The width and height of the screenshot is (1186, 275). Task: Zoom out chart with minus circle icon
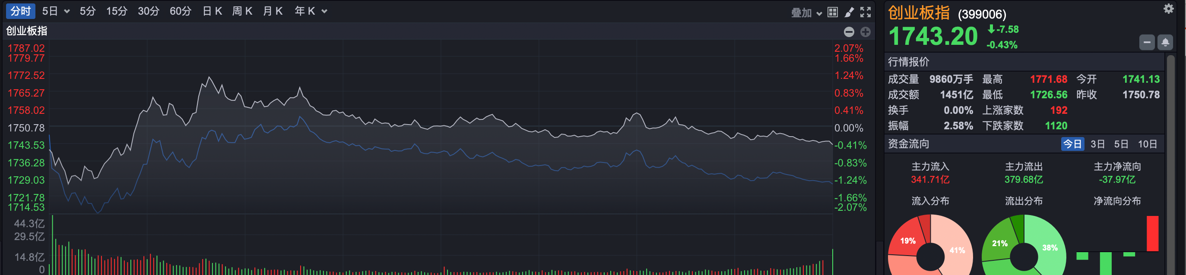click(849, 31)
